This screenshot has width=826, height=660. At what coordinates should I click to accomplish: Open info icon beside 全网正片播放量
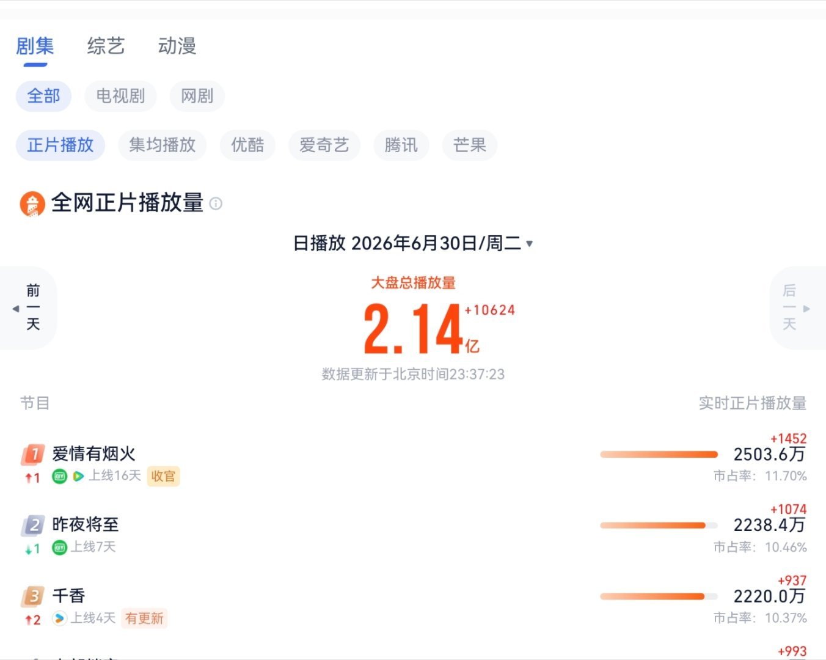216,204
